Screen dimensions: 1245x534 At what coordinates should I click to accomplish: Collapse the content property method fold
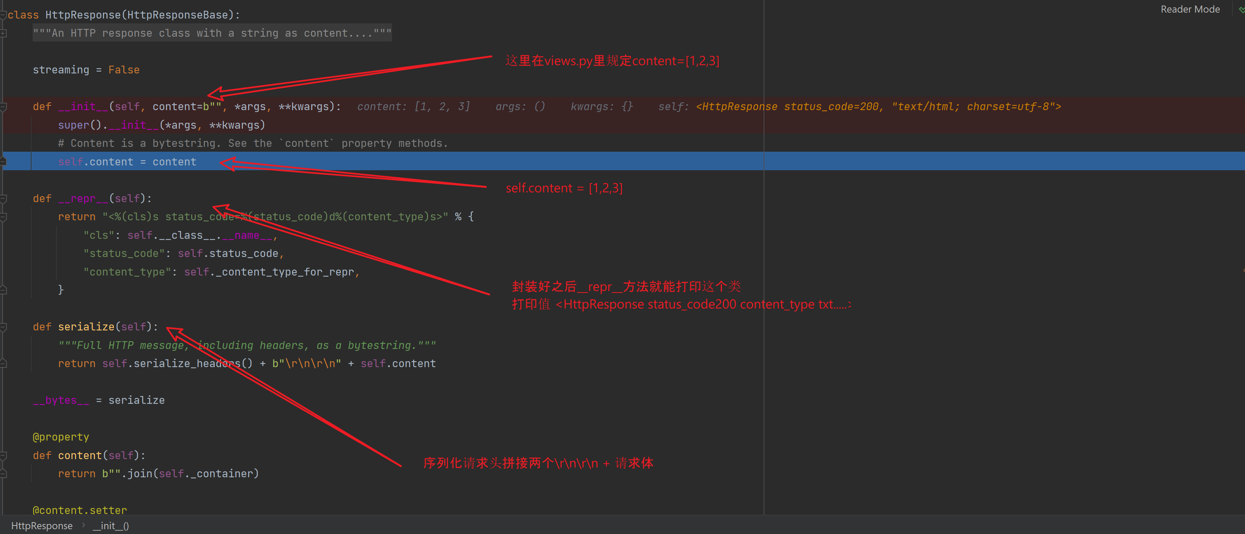(x=3, y=456)
